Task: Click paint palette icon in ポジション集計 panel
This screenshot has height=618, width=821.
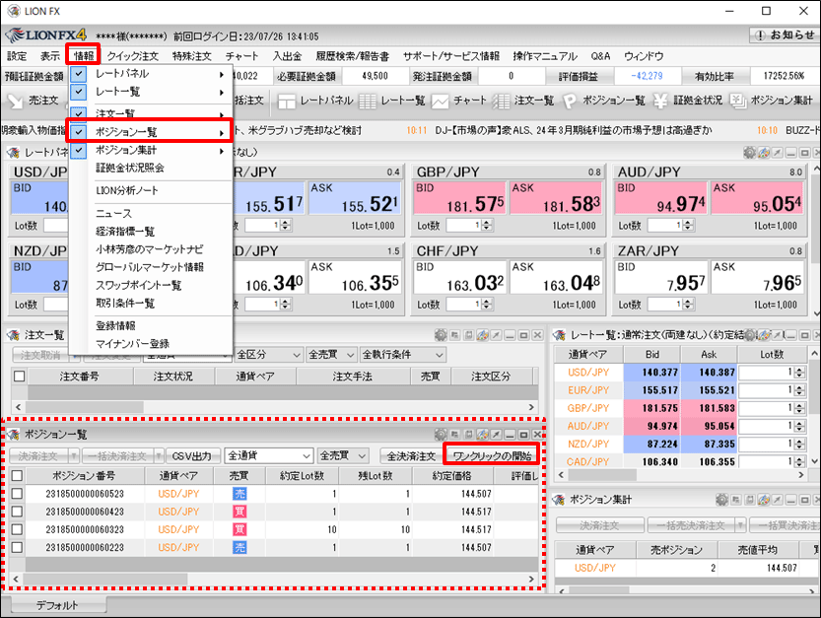Action: coord(764,500)
